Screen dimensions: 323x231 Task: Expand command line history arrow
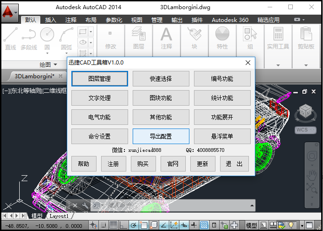pos(252,205)
